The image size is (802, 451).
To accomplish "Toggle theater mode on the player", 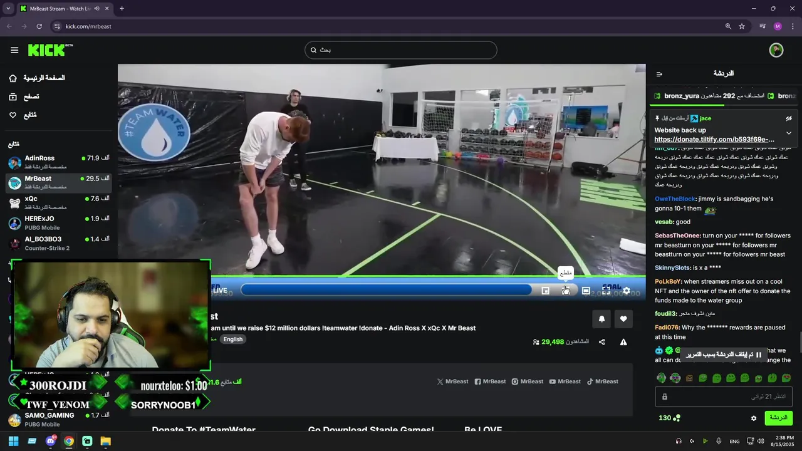I will [x=586, y=291].
